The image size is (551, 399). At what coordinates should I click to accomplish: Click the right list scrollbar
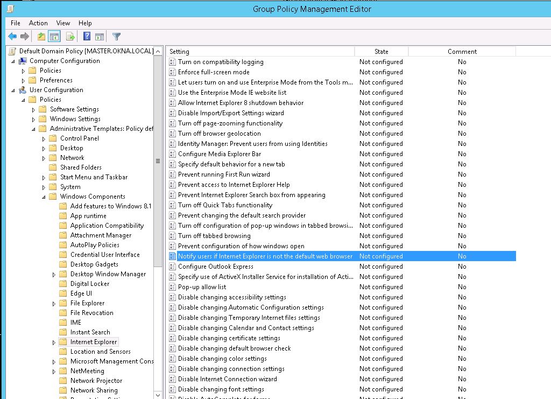547,215
